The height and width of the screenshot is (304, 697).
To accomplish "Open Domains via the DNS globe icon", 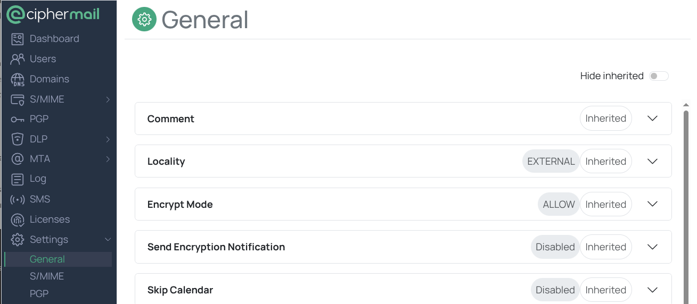I will point(18,79).
